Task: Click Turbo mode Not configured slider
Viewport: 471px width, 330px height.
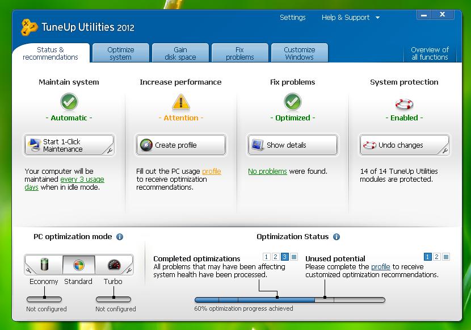Action: coord(113,299)
